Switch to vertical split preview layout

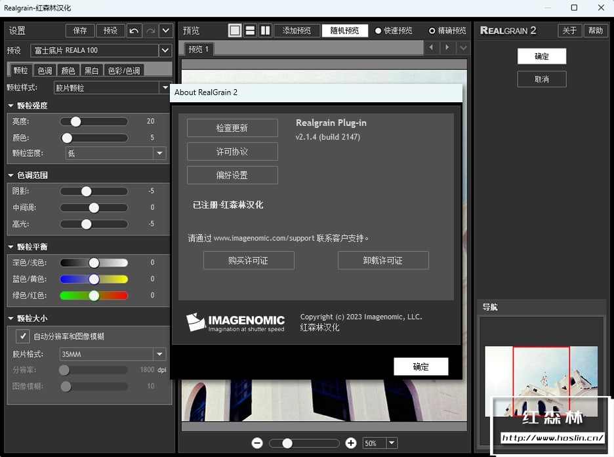click(265, 31)
